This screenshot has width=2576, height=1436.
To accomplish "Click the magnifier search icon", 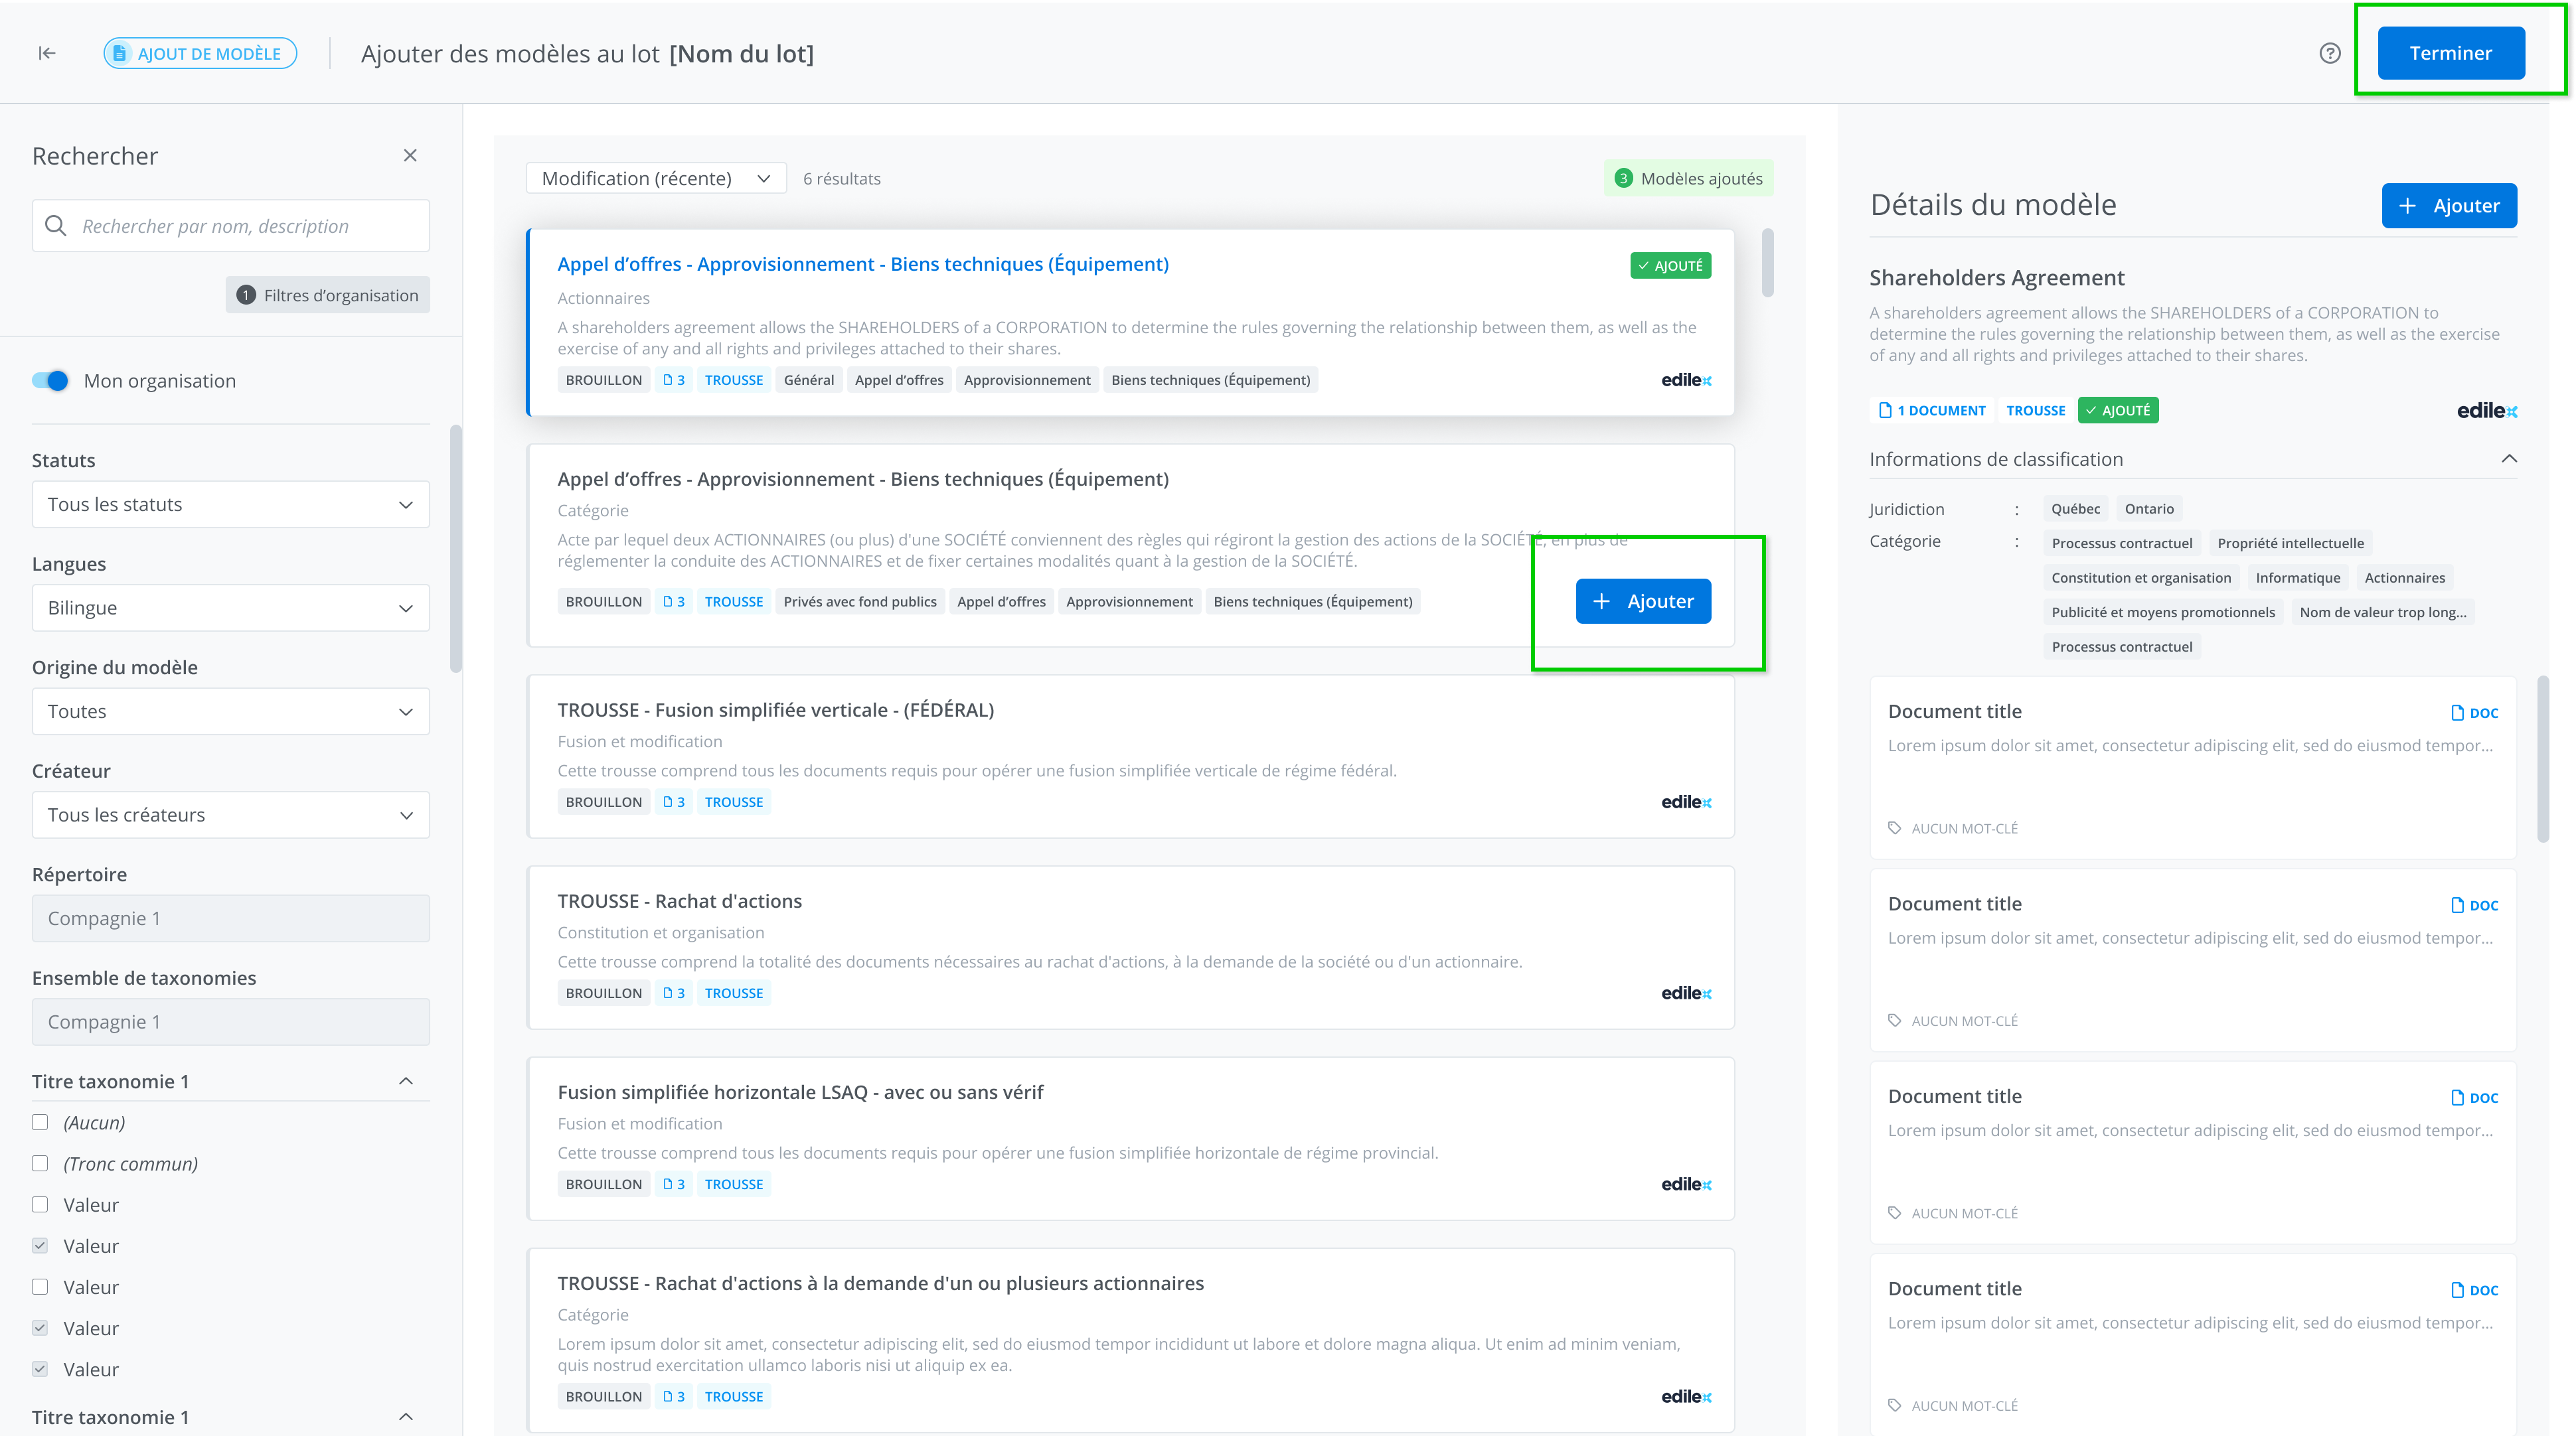I will click(56, 226).
